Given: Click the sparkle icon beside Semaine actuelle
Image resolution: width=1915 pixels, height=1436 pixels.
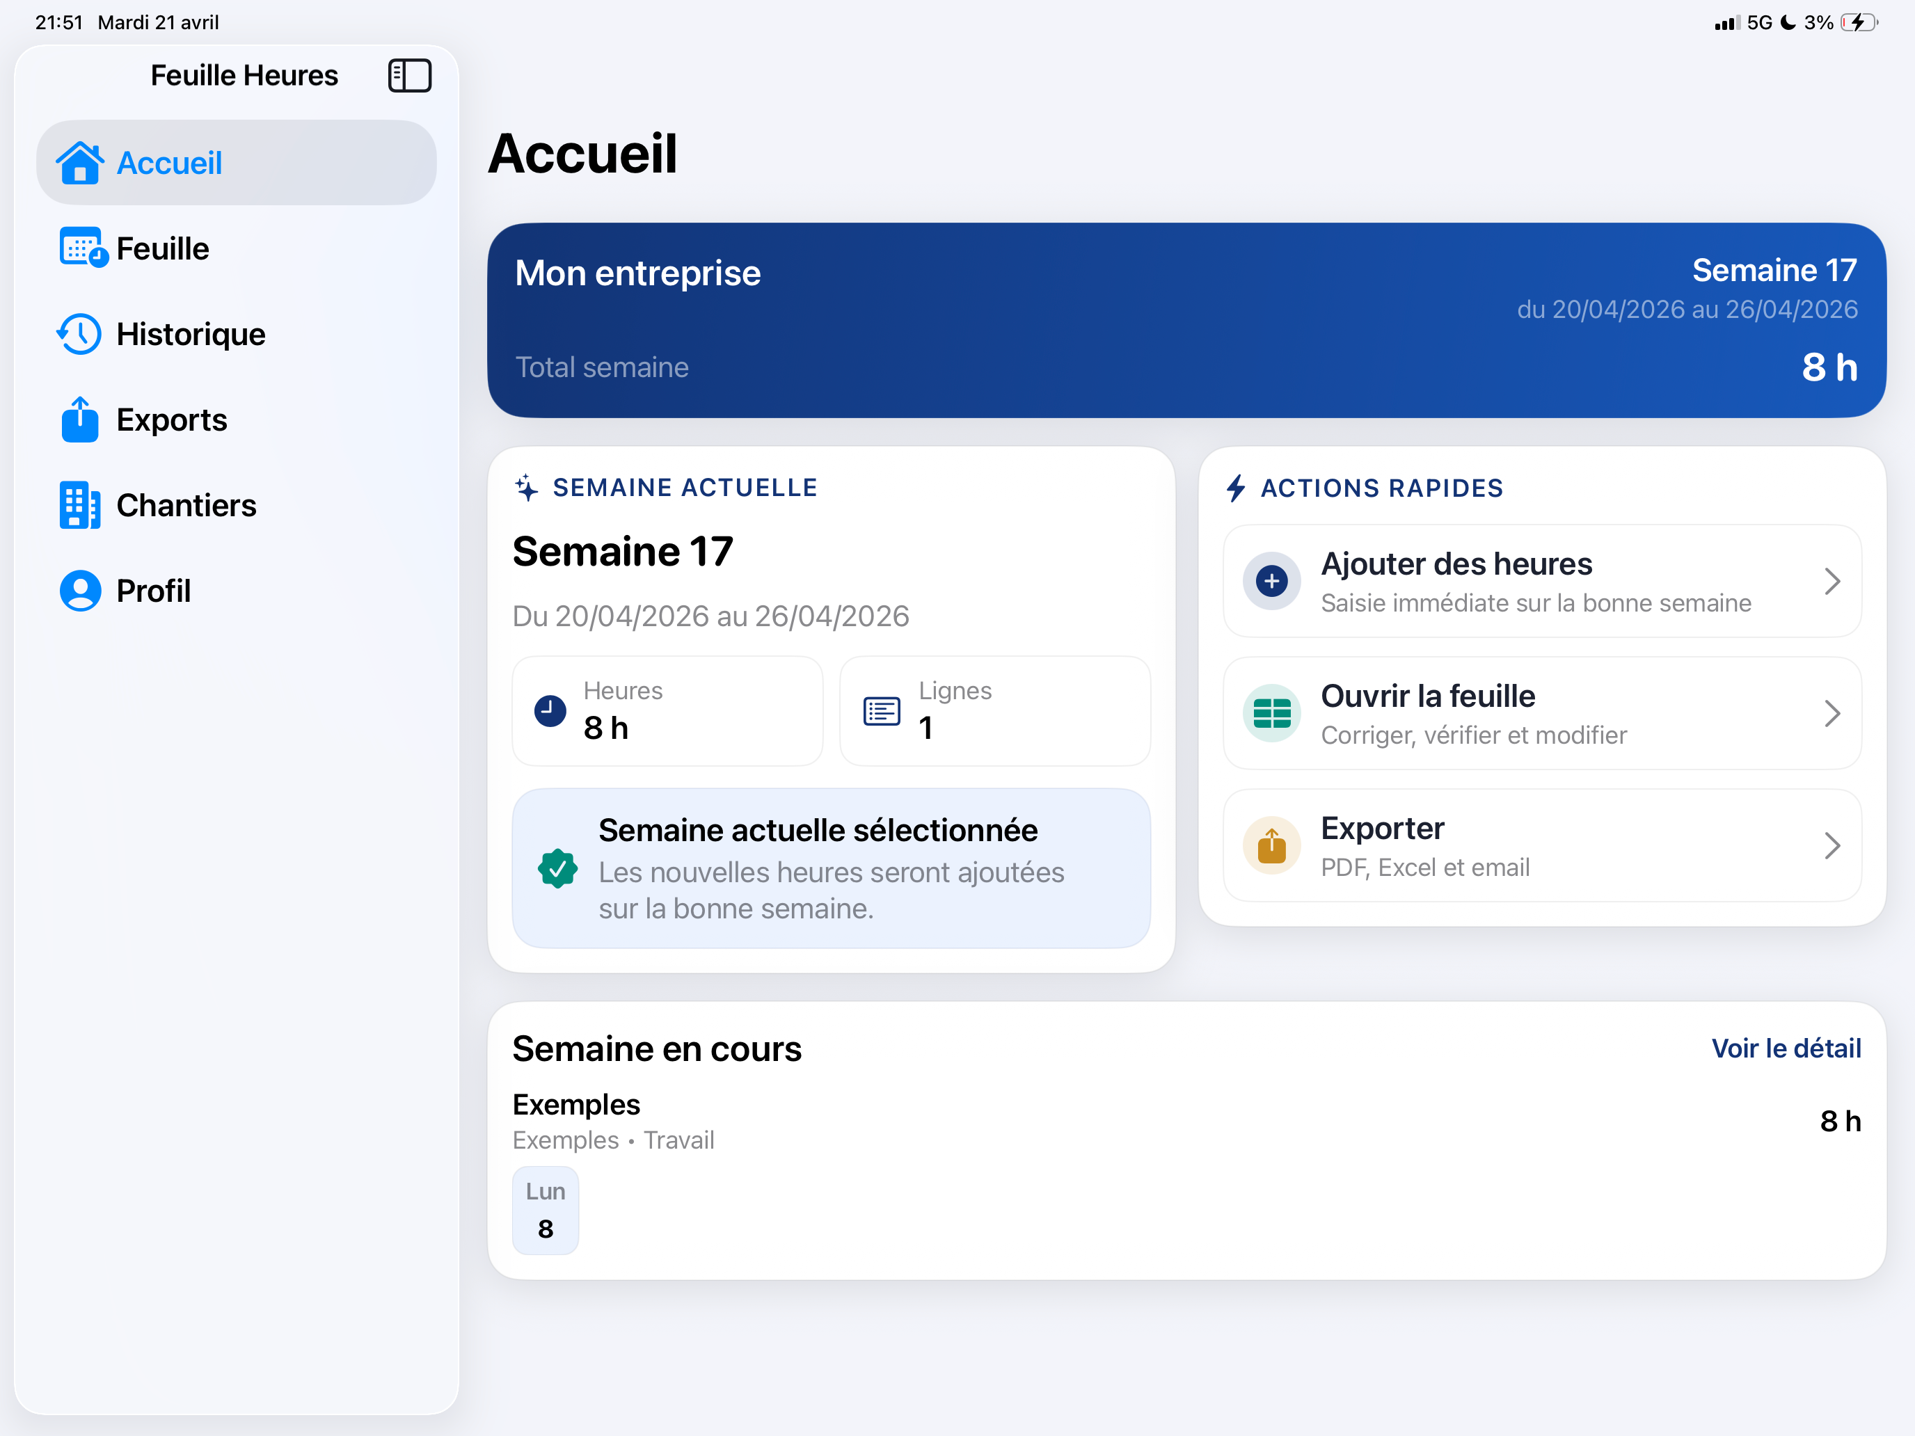Looking at the screenshot, I should click(526, 487).
